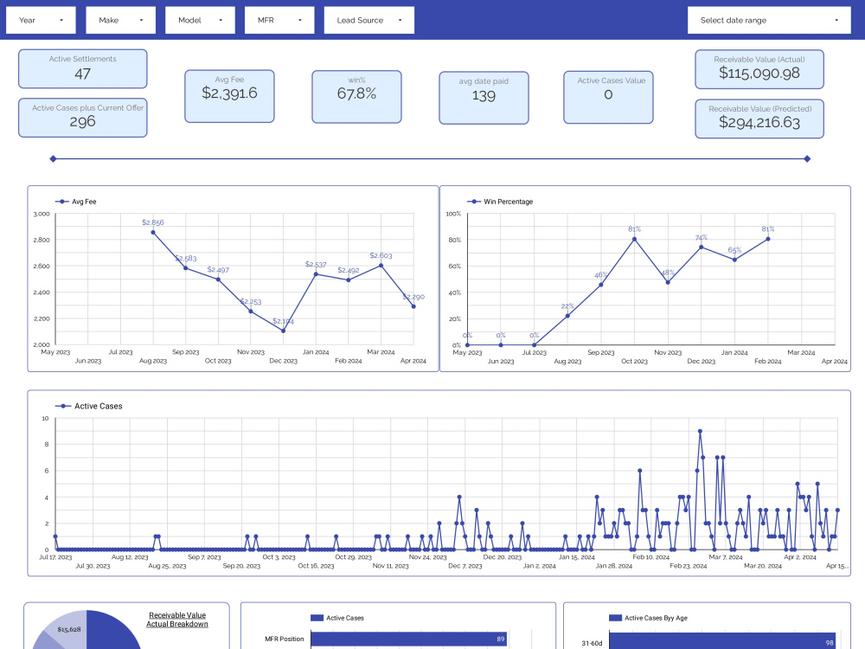
Task: Click the 22% Win Percentage data point
Action: (567, 316)
